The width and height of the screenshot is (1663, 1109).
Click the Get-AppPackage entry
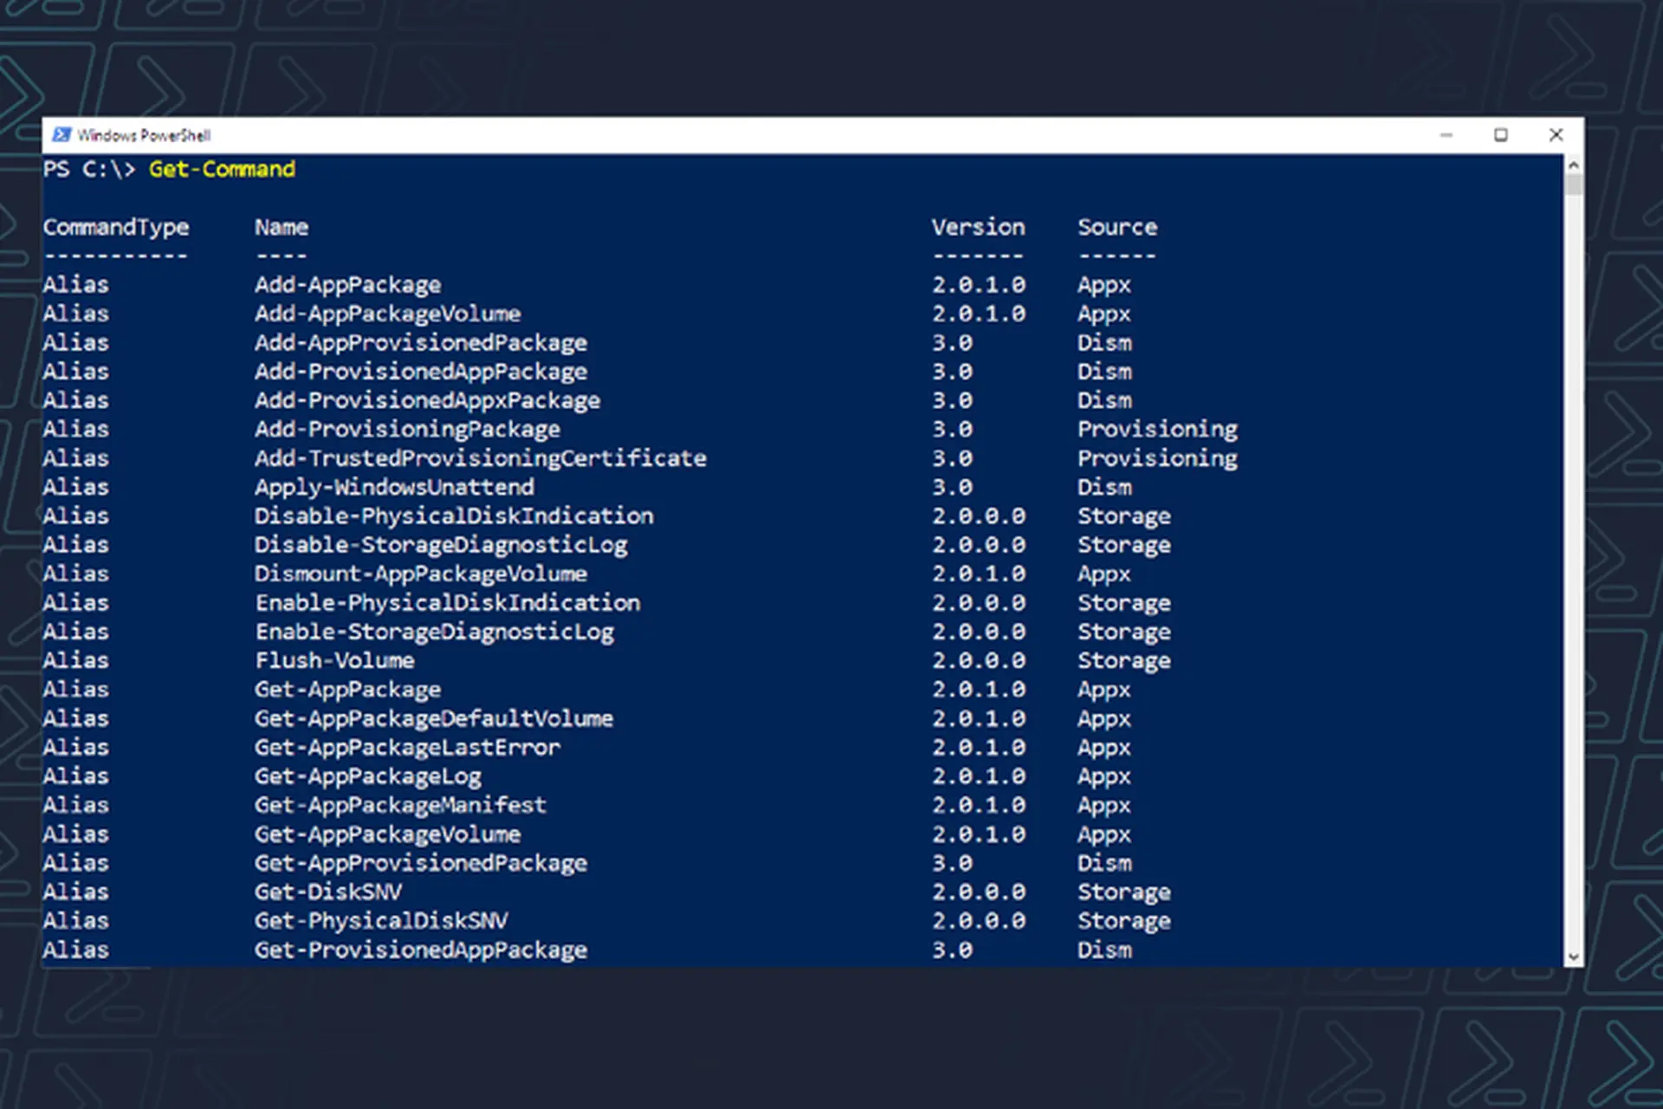(x=348, y=690)
